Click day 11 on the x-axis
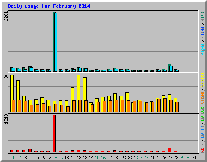The height and width of the screenshot is (162, 207). point(73,158)
